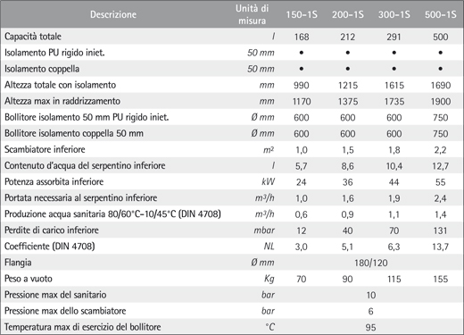464x335 pixels.
Task: Click 'Perdite di carico inferiore' label
Action: click(52, 230)
